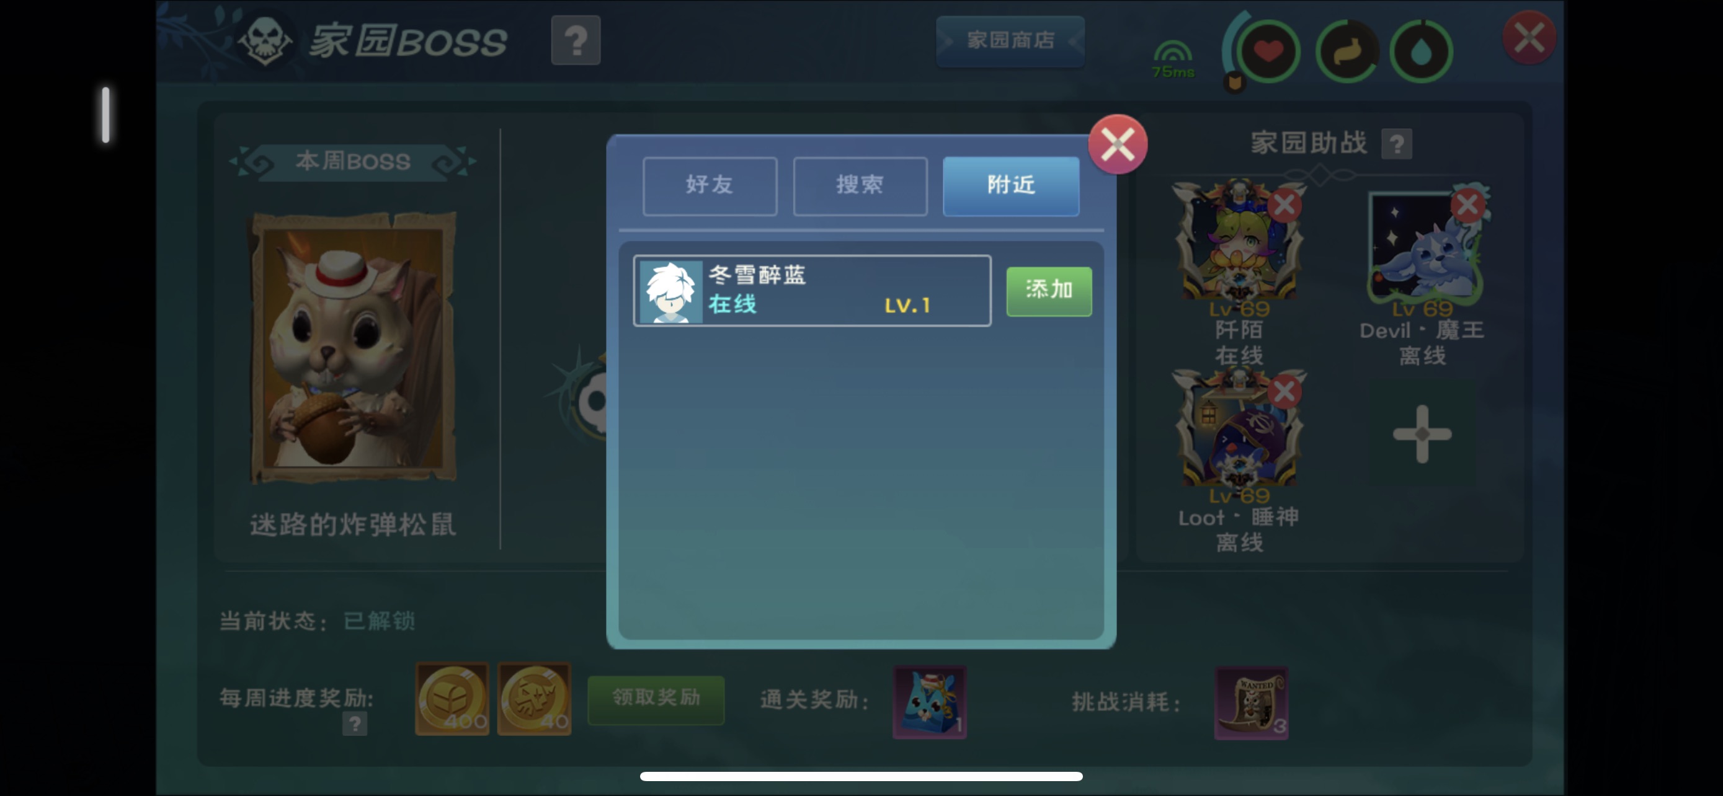
Task: Click the yellow arrow stamina icon
Action: tap(1347, 51)
